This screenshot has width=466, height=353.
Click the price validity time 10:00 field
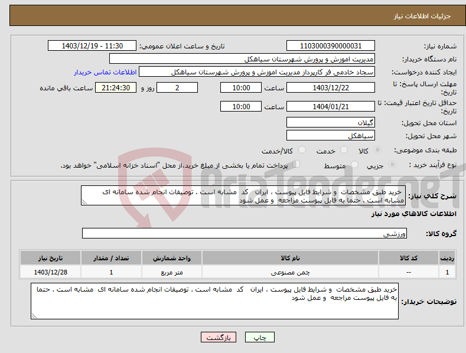pos(241,106)
